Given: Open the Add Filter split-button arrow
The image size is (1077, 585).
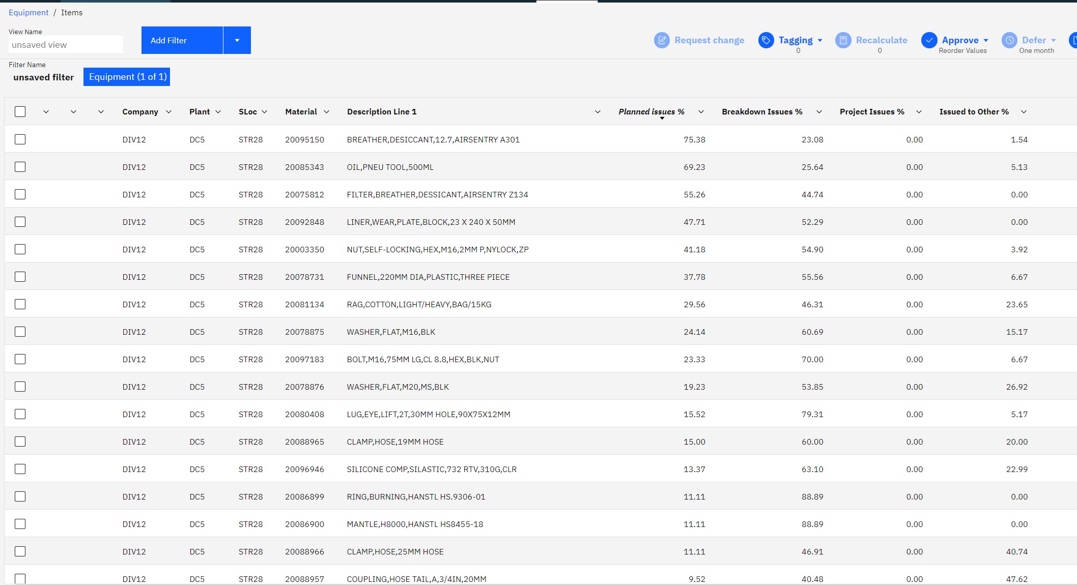Looking at the screenshot, I should tap(237, 40).
